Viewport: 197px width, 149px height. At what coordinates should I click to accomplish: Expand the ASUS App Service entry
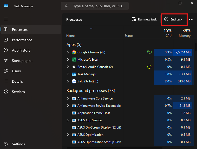pos(68,120)
